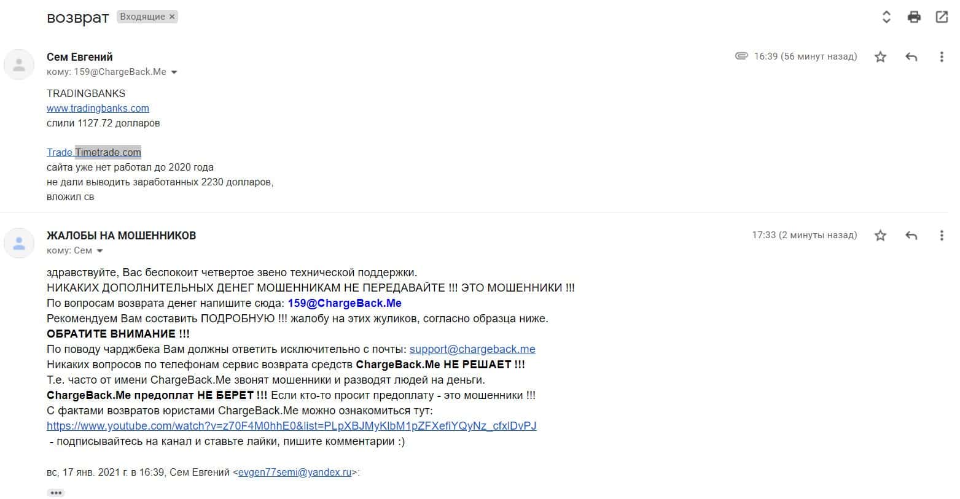The height and width of the screenshot is (499, 960).
Task: Open more options for the 17:33 message
Action: click(x=942, y=235)
